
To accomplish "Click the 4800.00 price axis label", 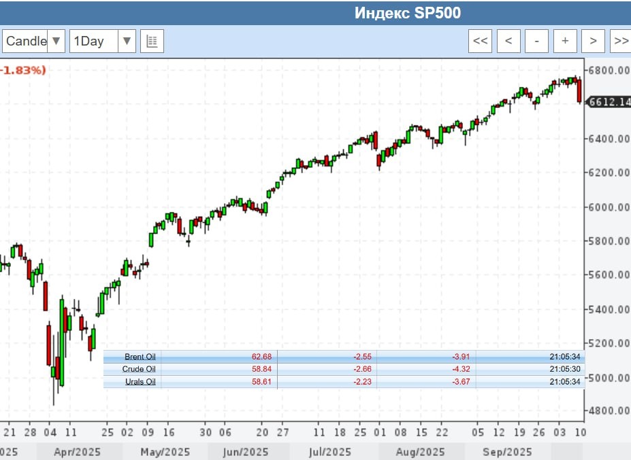I will 609,410.
